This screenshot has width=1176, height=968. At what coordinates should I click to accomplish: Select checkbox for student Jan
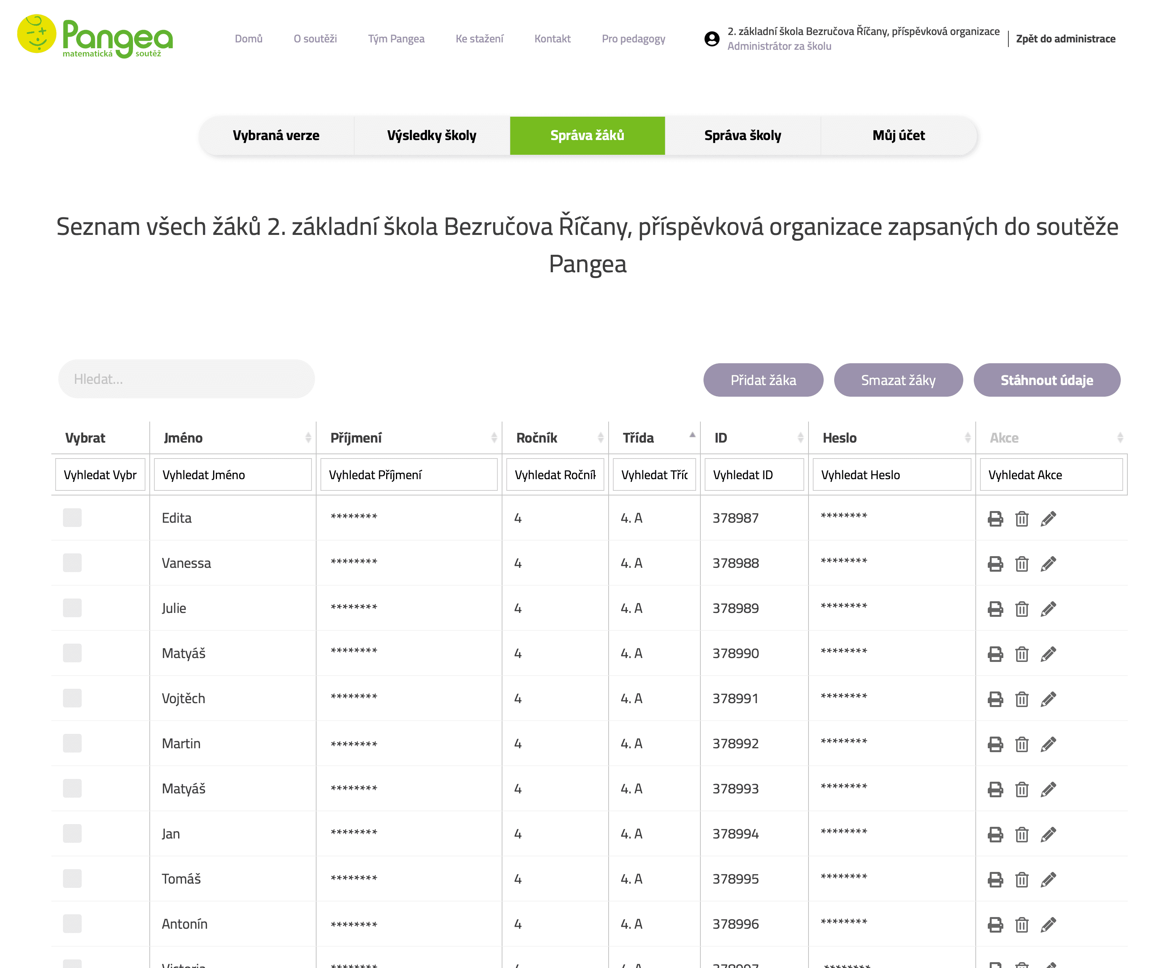point(72,833)
